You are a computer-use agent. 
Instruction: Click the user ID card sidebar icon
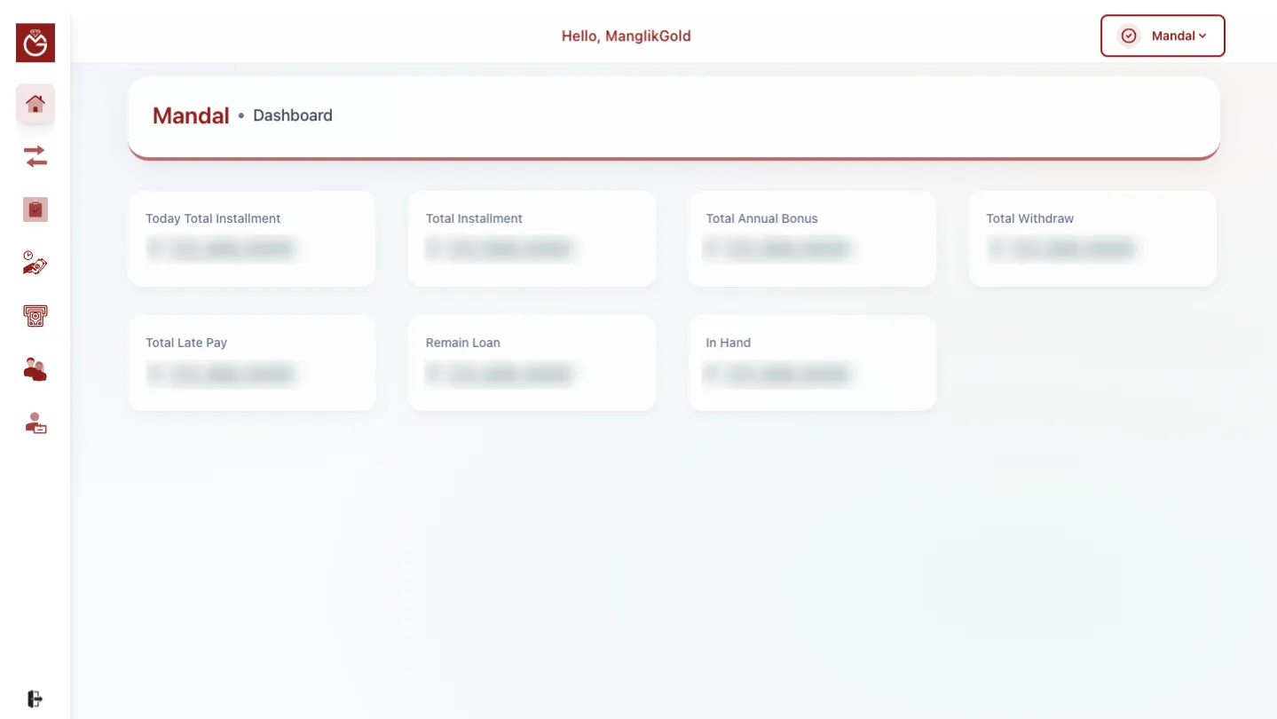pyautogui.click(x=35, y=423)
